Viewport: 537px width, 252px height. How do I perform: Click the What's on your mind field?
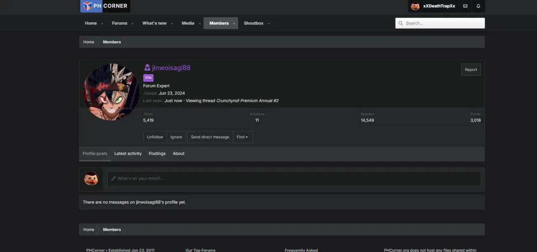(294, 178)
